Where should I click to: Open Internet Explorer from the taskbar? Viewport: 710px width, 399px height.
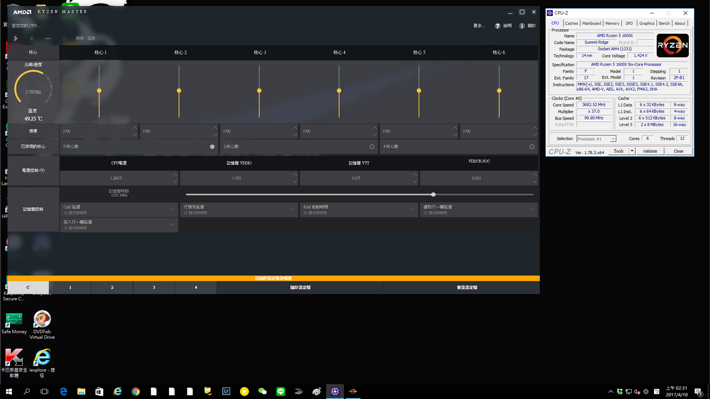point(118,391)
